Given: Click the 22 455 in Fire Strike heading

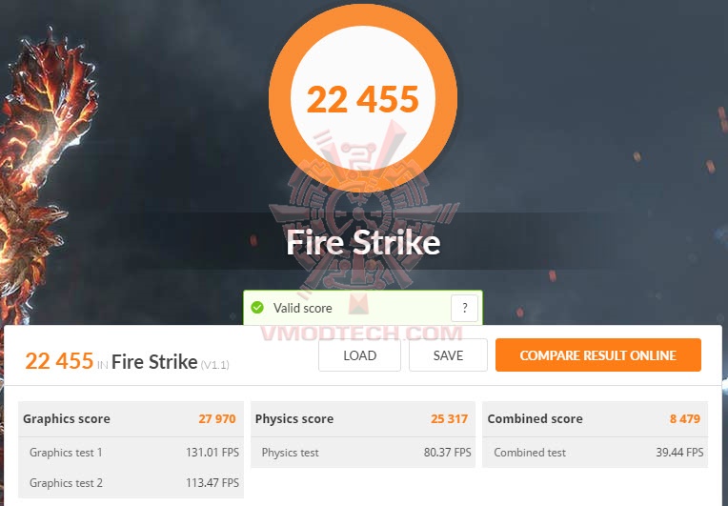Looking at the screenshot, I should [111, 361].
